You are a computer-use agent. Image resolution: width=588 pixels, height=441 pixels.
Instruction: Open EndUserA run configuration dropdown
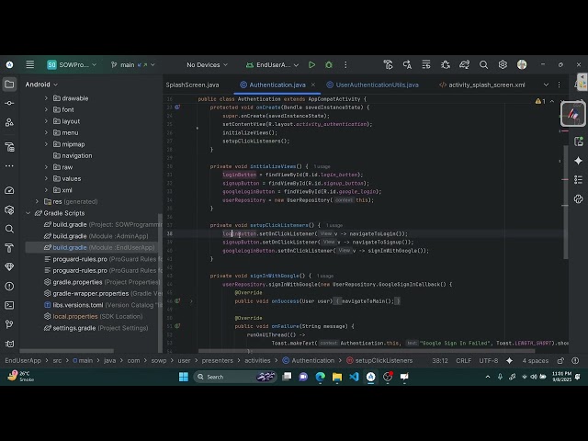point(272,65)
